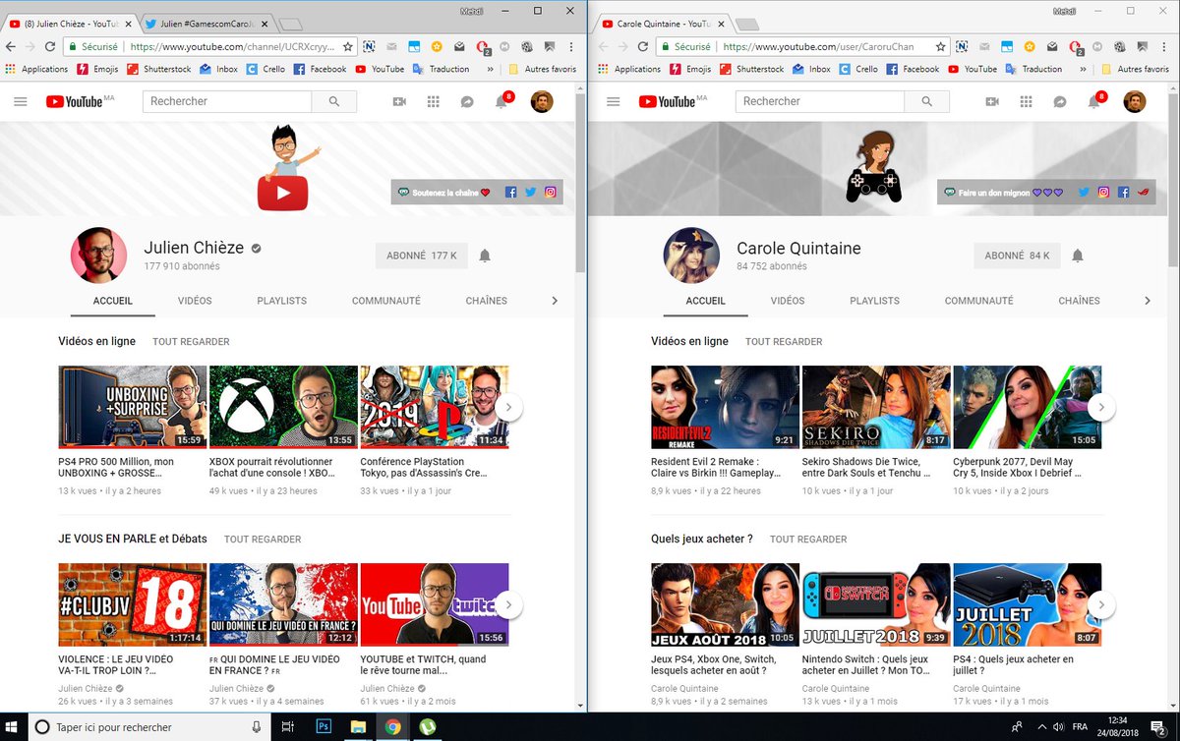
Task: Open Sekiro Shadows Die Twice video thumbnail
Action: tap(876, 407)
